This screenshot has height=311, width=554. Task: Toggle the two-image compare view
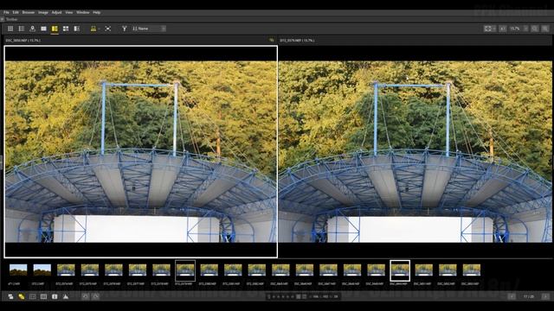(x=55, y=29)
